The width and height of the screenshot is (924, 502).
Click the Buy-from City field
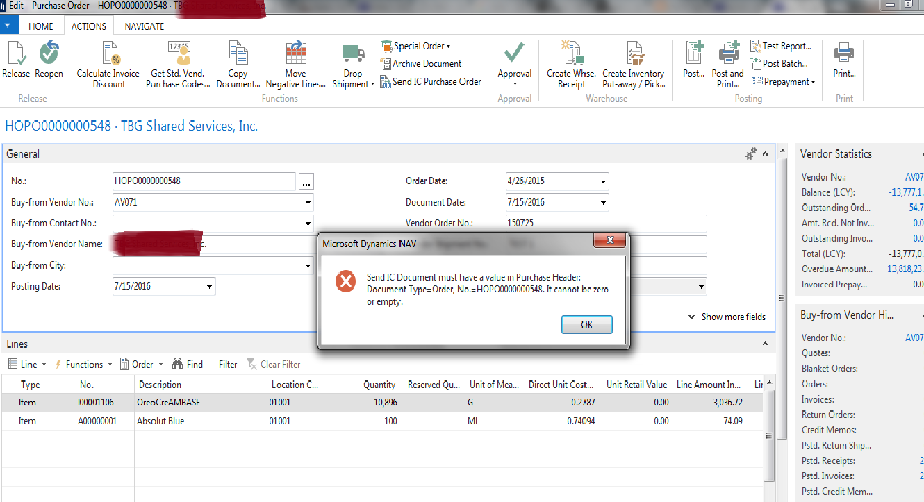tap(213, 266)
